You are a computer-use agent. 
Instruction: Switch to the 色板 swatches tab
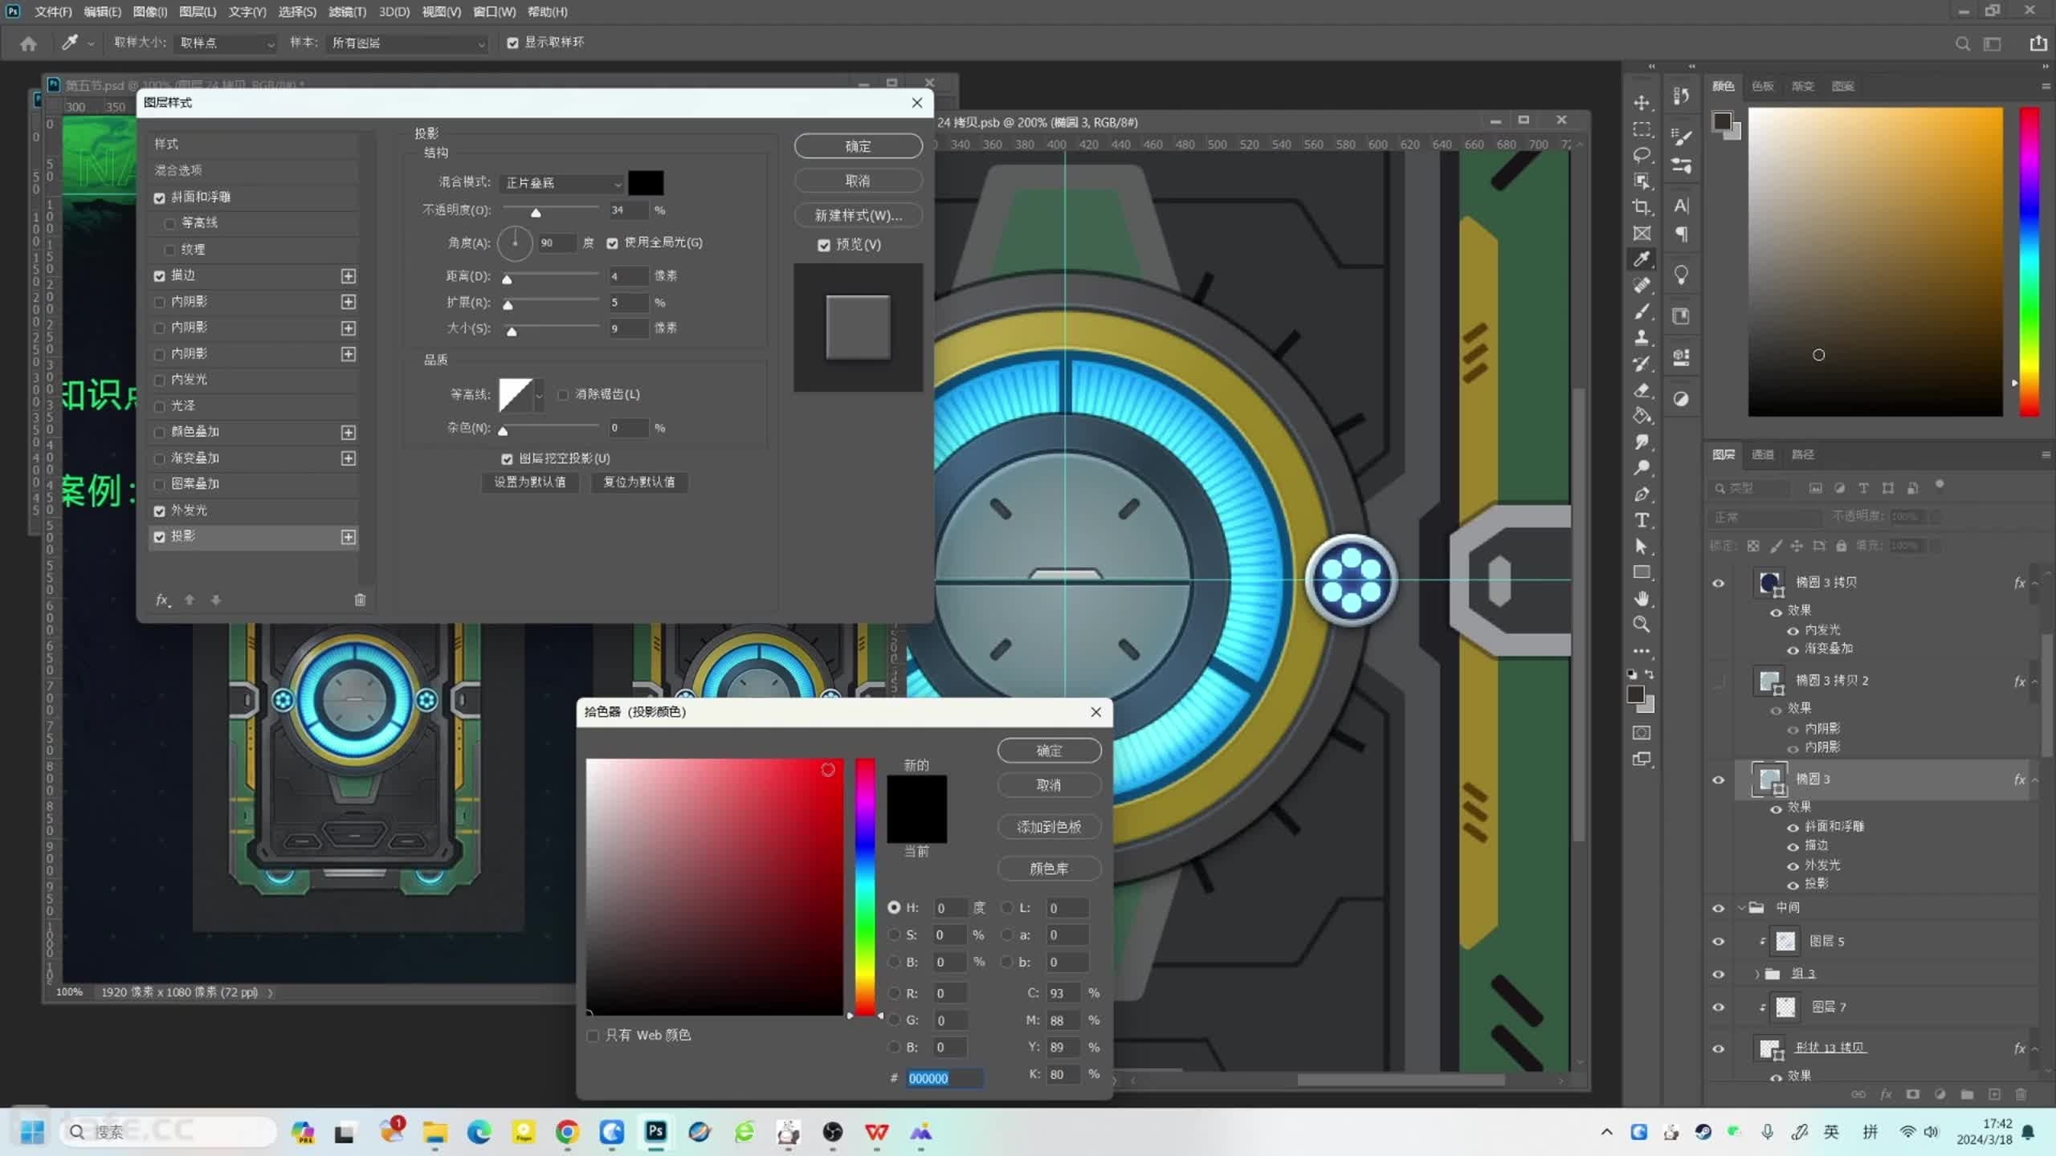pyautogui.click(x=1762, y=86)
